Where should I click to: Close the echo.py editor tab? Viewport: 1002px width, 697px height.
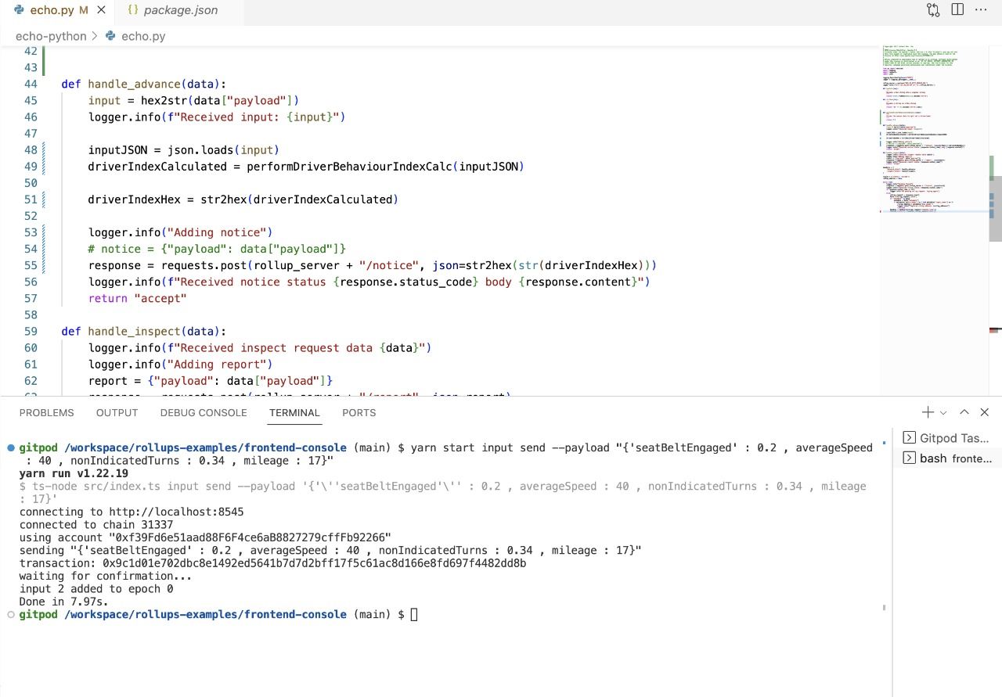(x=101, y=10)
